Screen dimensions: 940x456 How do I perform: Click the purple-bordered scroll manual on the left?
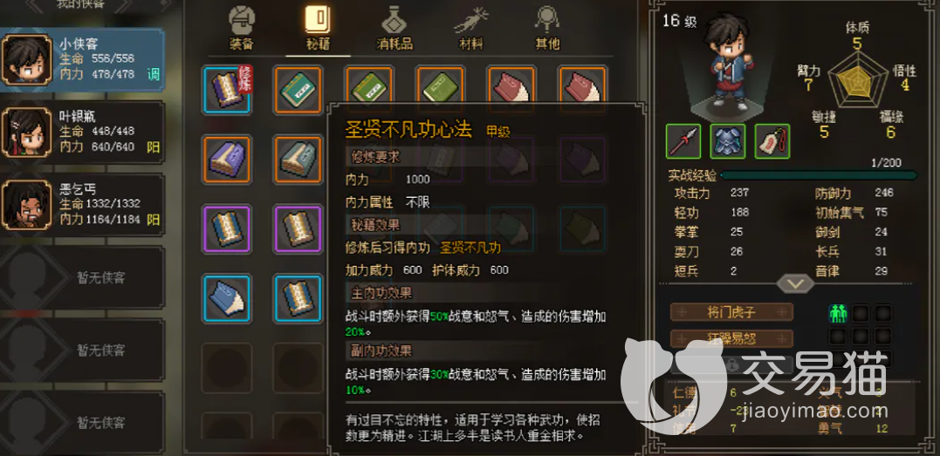tap(227, 229)
